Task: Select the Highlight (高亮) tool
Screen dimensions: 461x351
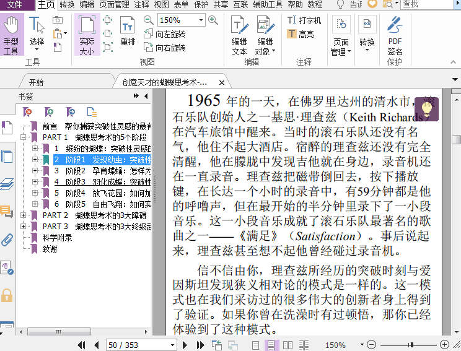Action: [301, 34]
